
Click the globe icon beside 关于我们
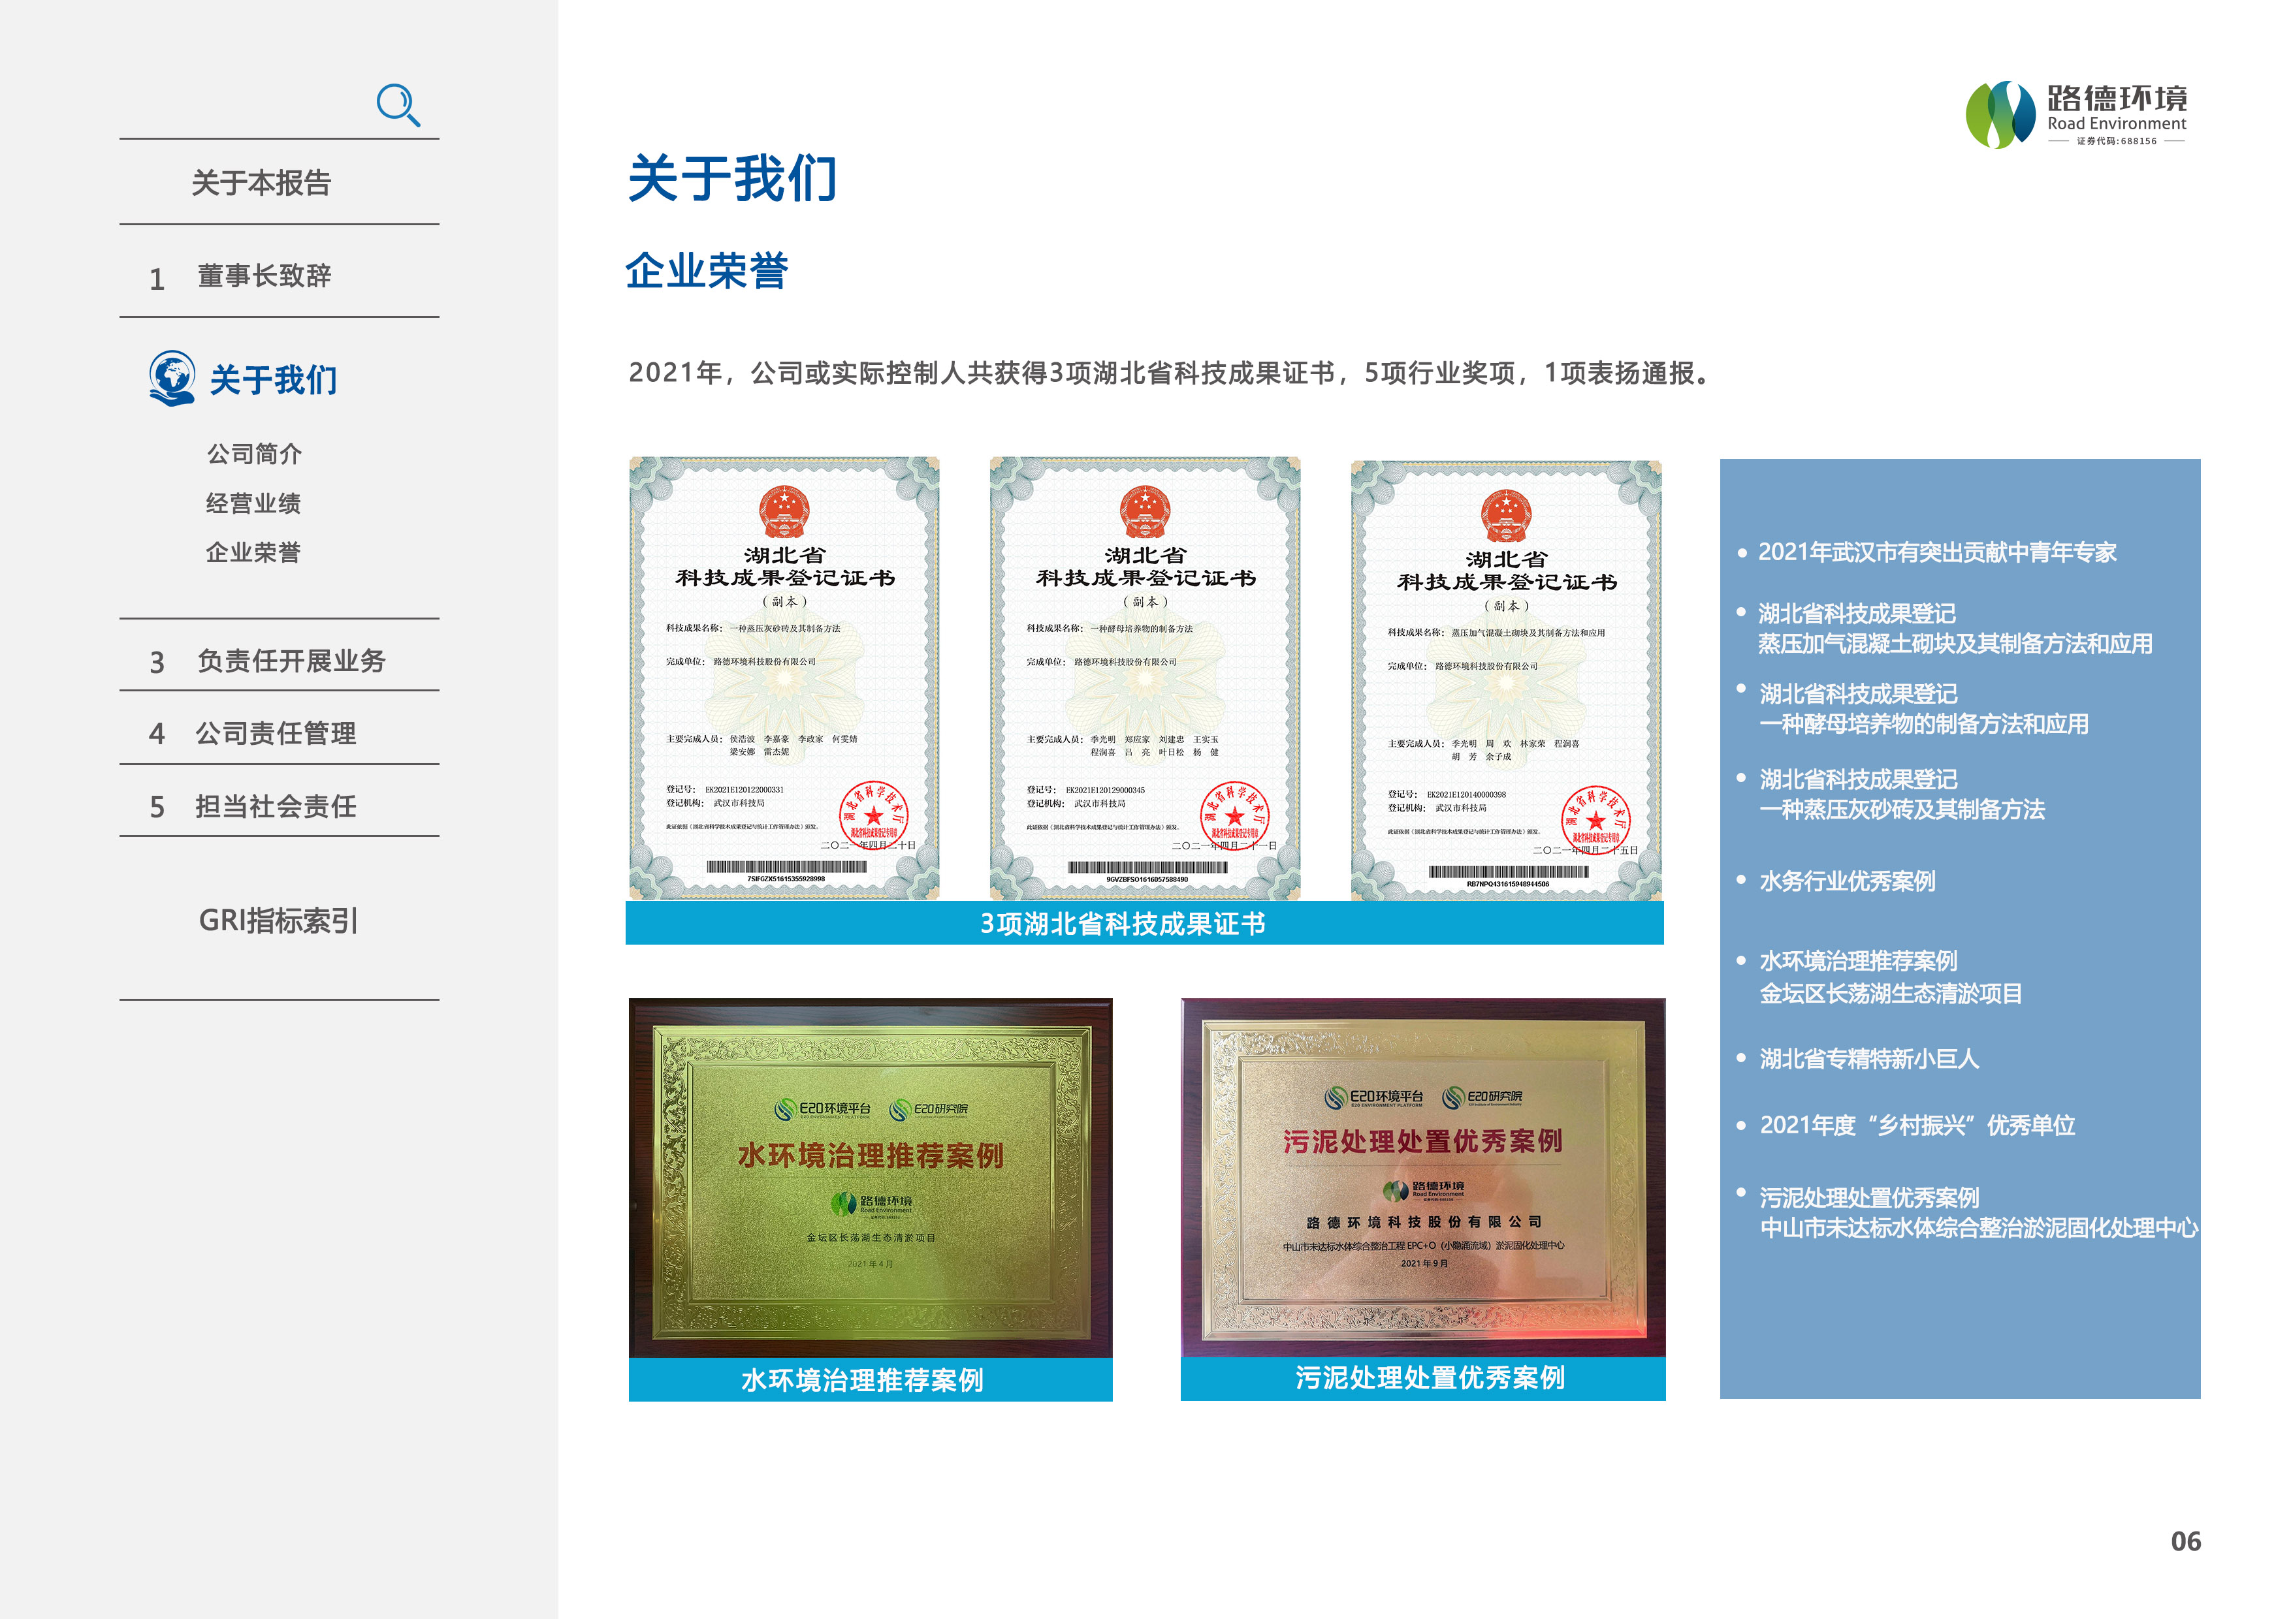click(172, 378)
